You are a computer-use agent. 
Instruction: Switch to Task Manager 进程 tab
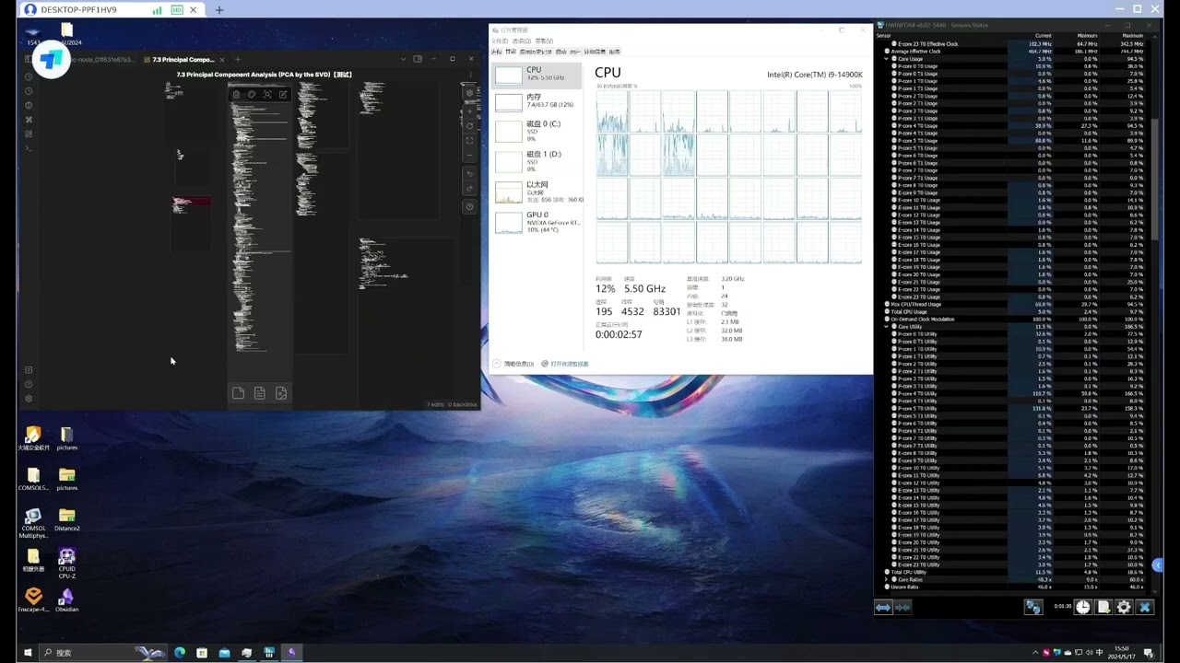coord(498,52)
